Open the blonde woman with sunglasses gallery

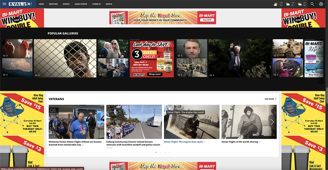pos(113,48)
